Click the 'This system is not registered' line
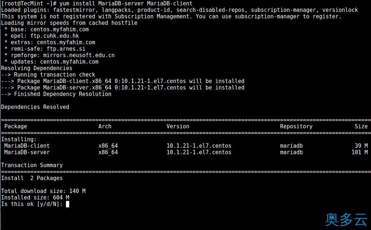The height and width of the screenshot is (230, 371). click(171, 17)
